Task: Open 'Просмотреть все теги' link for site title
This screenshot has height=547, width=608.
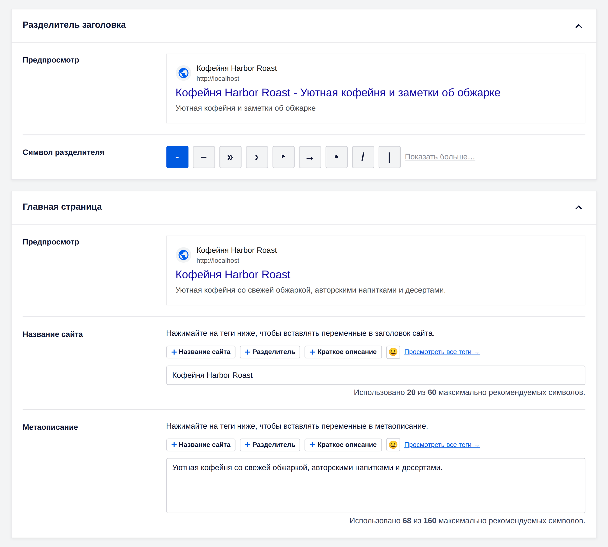Action: (x=442, y=352)
